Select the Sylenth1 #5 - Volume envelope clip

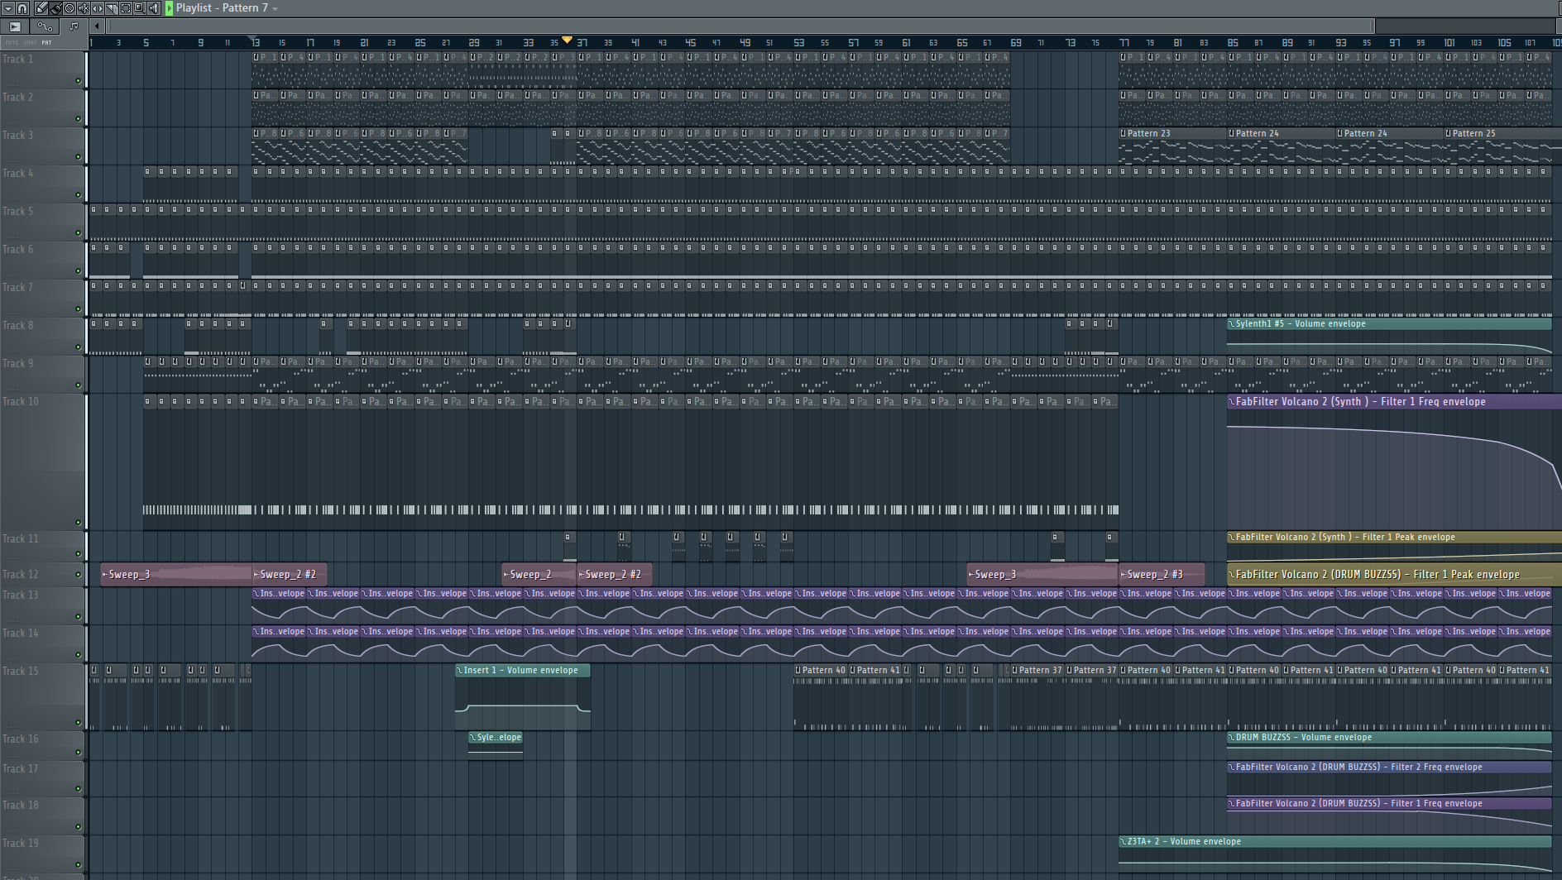[x=1390, y=337]
